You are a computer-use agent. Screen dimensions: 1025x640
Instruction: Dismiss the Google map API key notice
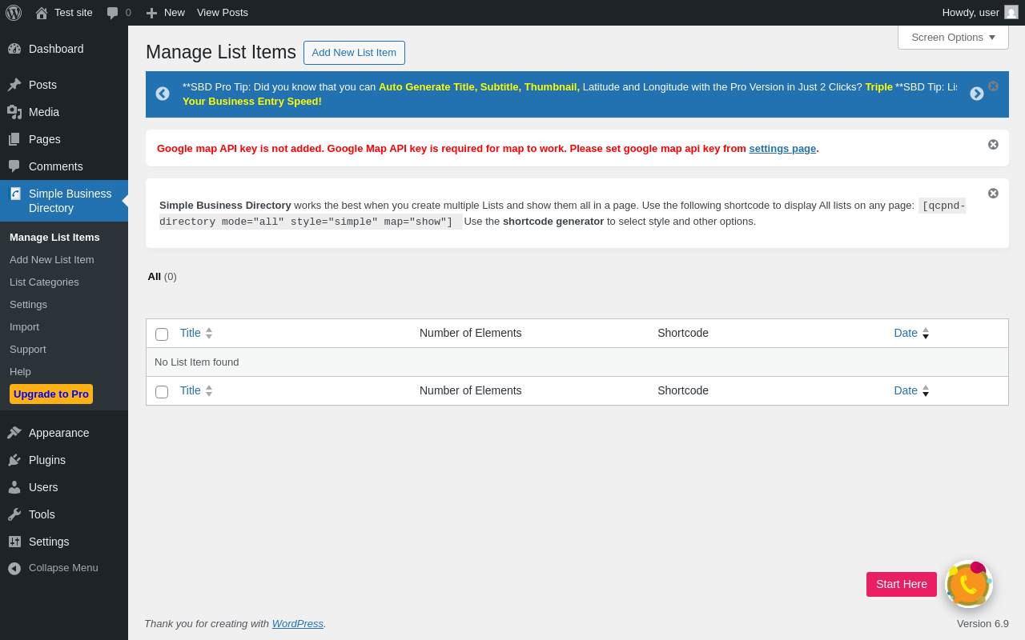[x=993, y=144]
